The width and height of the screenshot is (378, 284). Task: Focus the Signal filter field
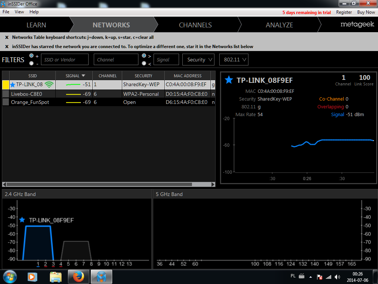(166, 60)
